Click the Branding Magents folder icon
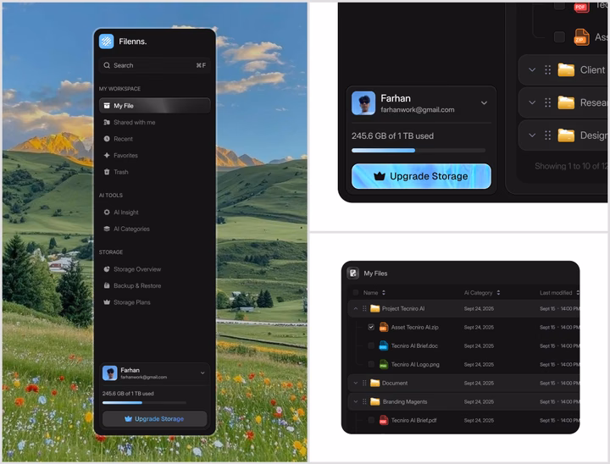Screen dimensions: 610x464 point(375,401)
